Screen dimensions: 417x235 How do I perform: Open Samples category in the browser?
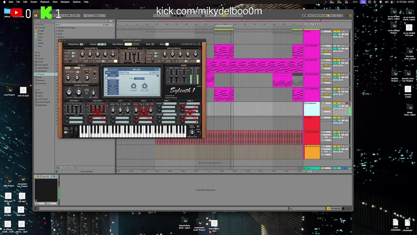41,80
